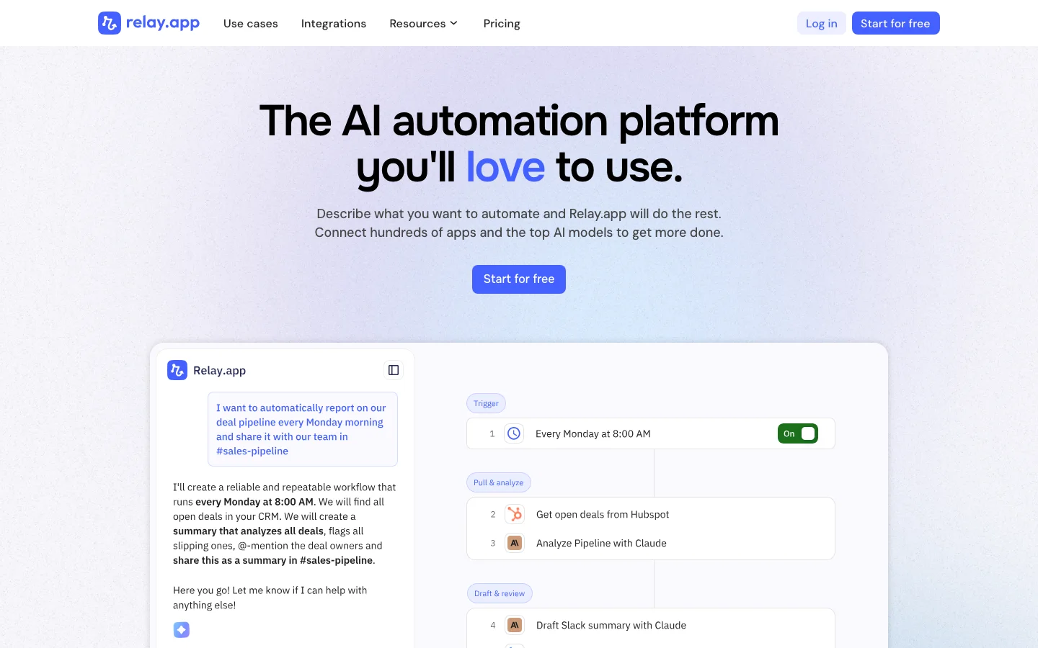Click the Every Monday at 8:00 AM step
The width and height of the screenshot is (1038, 648).
pos(651,433)
